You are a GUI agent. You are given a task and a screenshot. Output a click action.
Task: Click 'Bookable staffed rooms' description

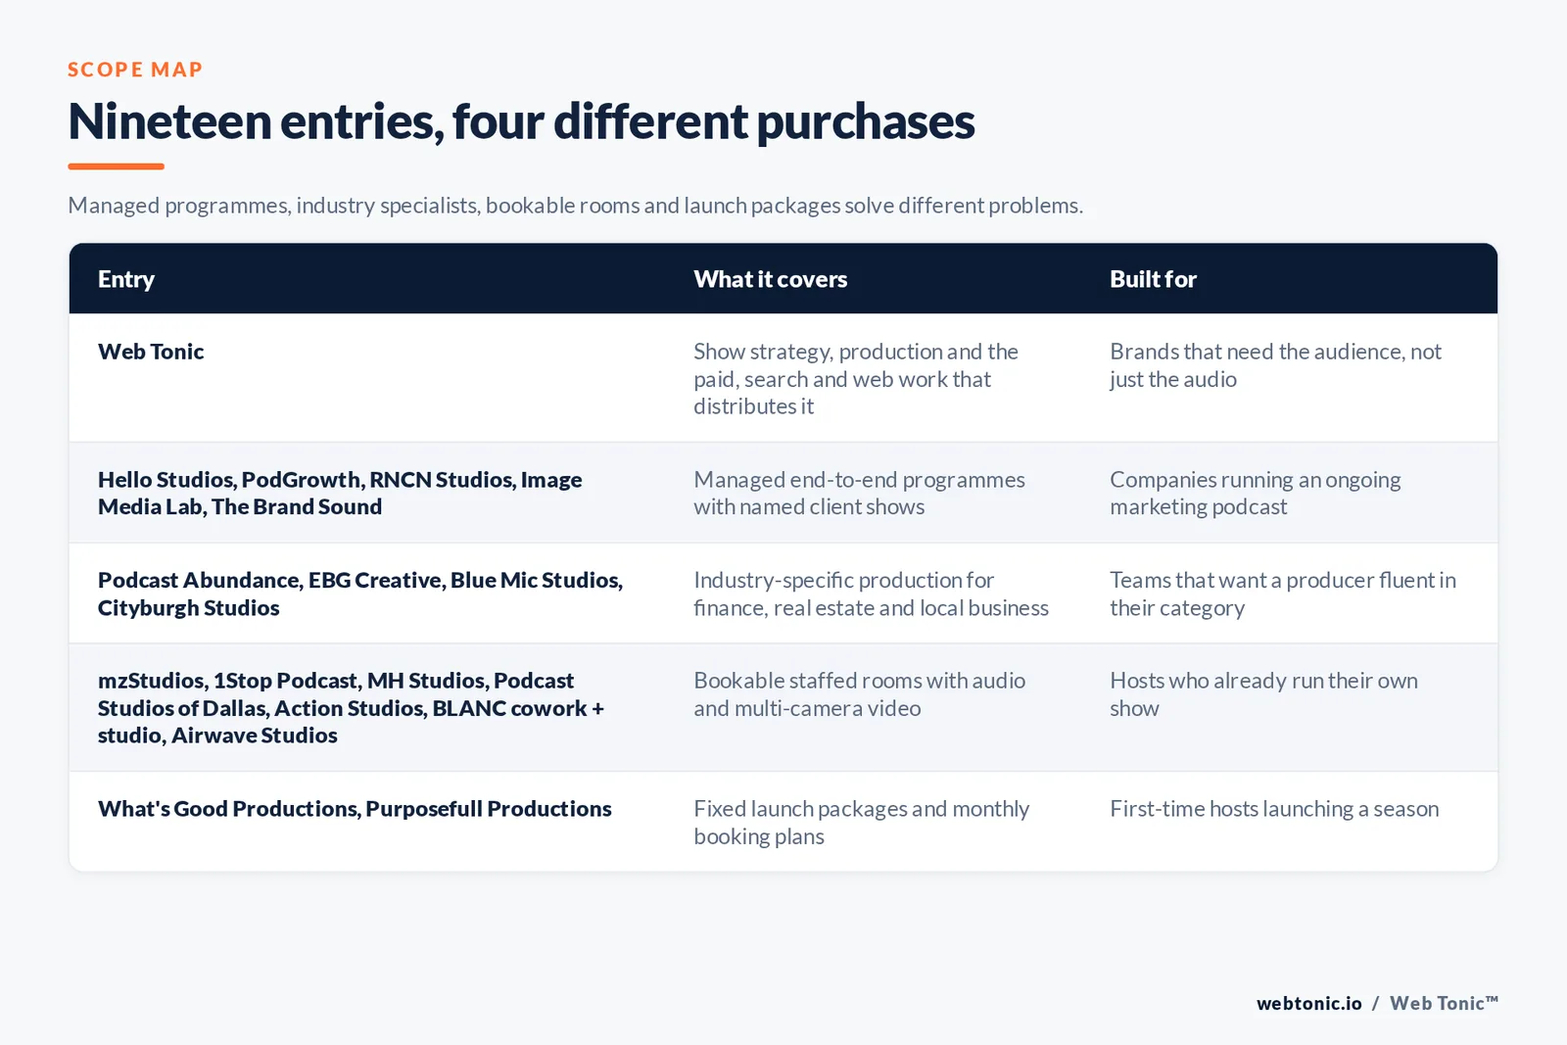859,694
